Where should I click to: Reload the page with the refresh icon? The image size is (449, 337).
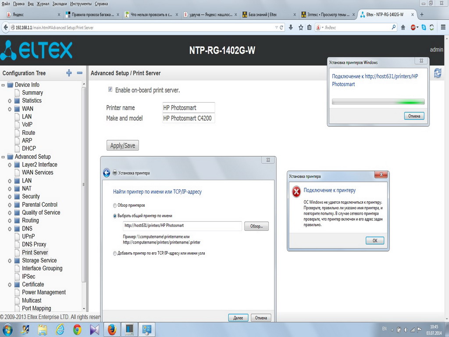click(281, 28)
